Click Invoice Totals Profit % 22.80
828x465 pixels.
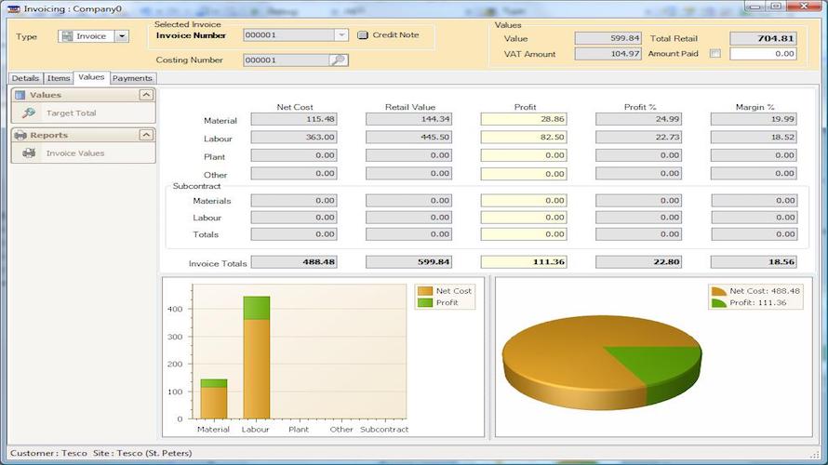click(638, 261)
